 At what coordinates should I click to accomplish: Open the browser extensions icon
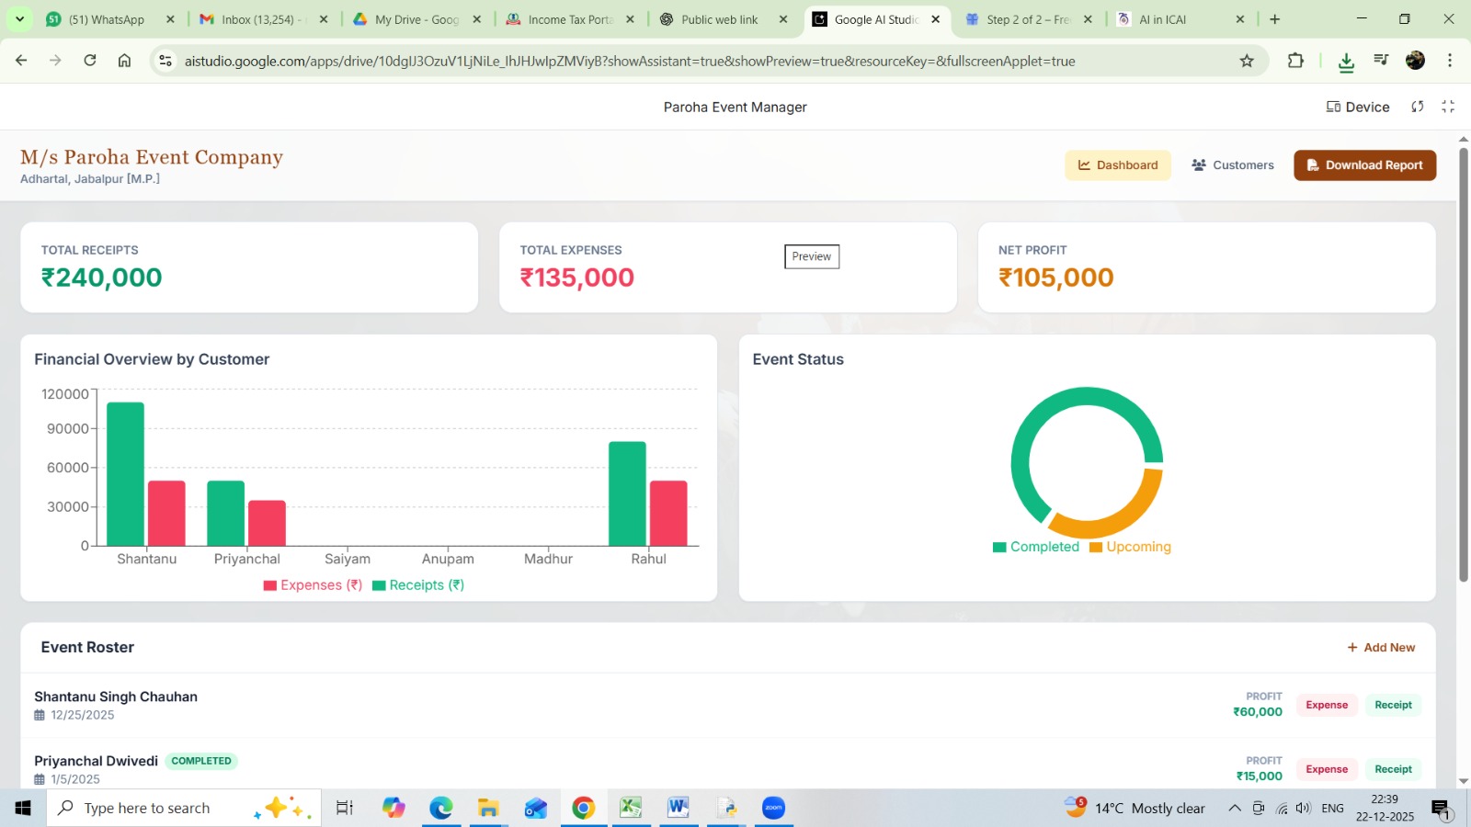tap(1295, 61)
